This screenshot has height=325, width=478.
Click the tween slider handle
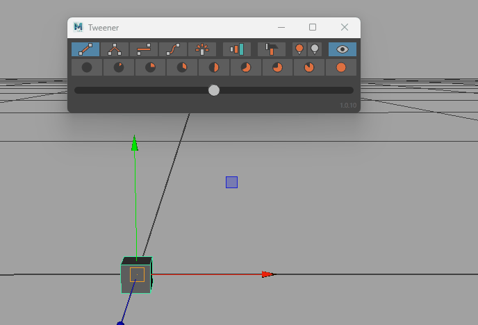tap(214, 90)
